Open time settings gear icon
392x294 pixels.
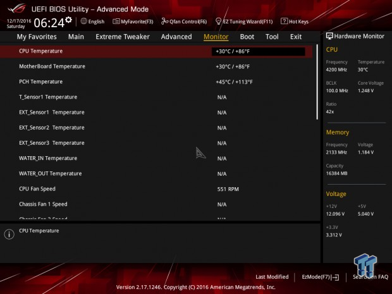click(68, 20)
